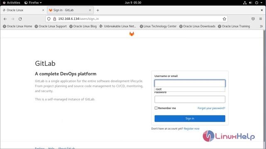Open the network status icon in top bar
Image resolution: width=266 pixels, height=149 pixels.
click(245, 3)
